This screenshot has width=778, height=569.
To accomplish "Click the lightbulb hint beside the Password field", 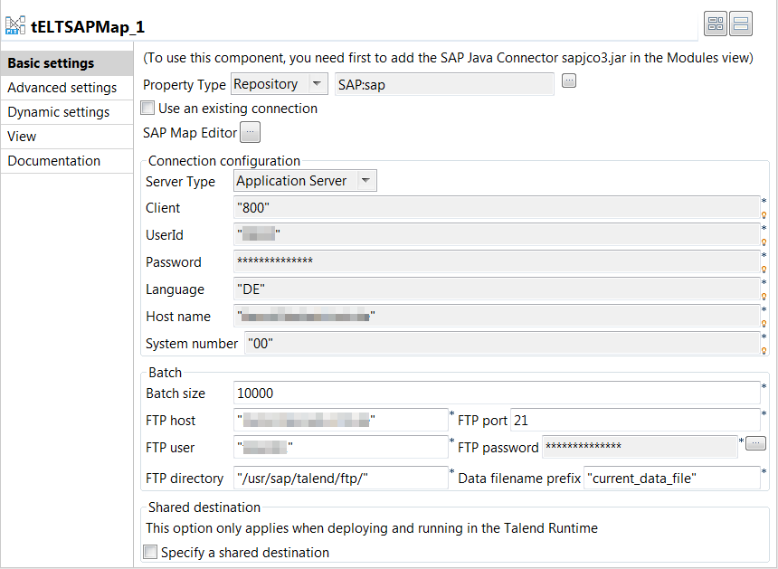I will point(764,270).
